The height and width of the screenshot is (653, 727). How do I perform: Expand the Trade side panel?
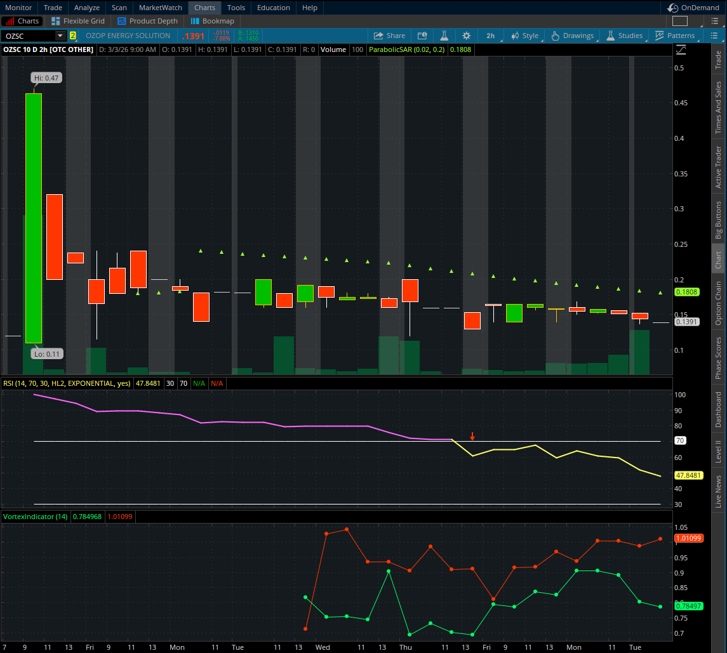tap(718, 60)
